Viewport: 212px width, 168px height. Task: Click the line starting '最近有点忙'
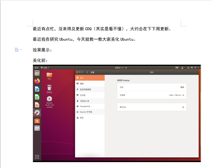pyautogui.click(x=102, y=29)
